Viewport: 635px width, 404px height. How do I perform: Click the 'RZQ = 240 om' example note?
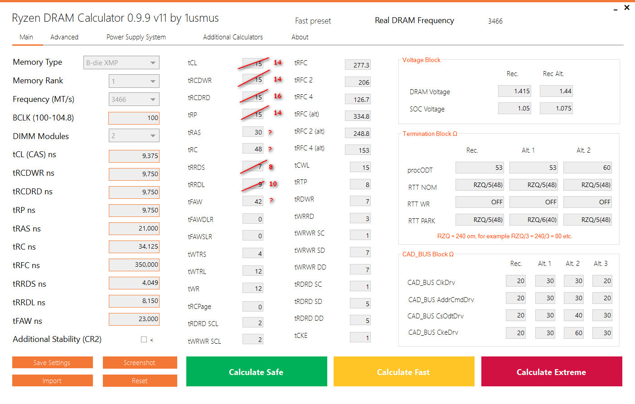(x=505, y=236)
